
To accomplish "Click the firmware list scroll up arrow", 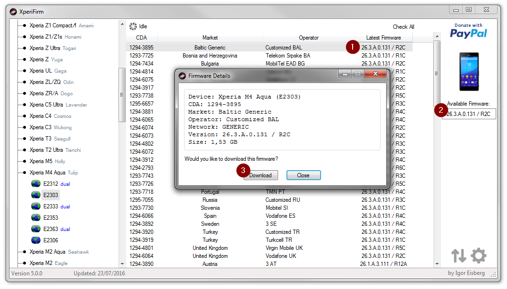I will pos(437,36).
